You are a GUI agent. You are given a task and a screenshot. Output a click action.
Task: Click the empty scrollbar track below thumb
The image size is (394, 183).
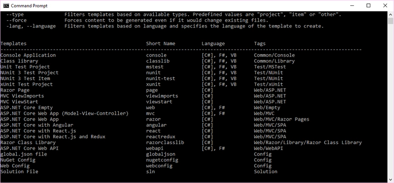390,100
